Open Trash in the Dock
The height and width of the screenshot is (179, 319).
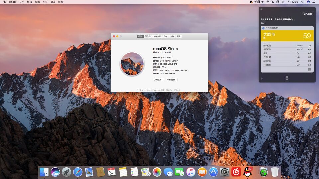pos(274,172)
